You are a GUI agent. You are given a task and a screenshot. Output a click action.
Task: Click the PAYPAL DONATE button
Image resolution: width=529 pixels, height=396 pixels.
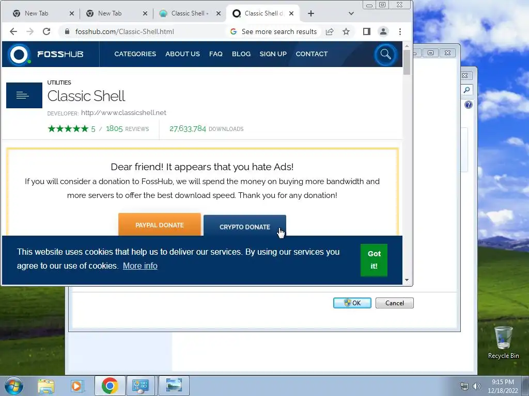pos(160,225)
